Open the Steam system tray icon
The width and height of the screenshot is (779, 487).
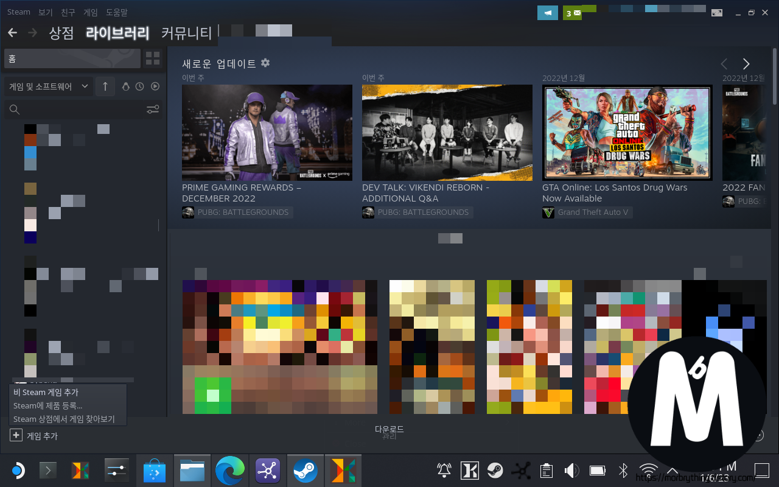click(x=495, y=470)
